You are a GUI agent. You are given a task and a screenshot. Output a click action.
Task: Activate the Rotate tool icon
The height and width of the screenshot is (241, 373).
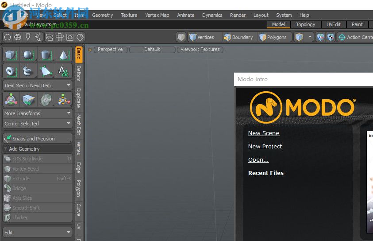tap(46, 99)
